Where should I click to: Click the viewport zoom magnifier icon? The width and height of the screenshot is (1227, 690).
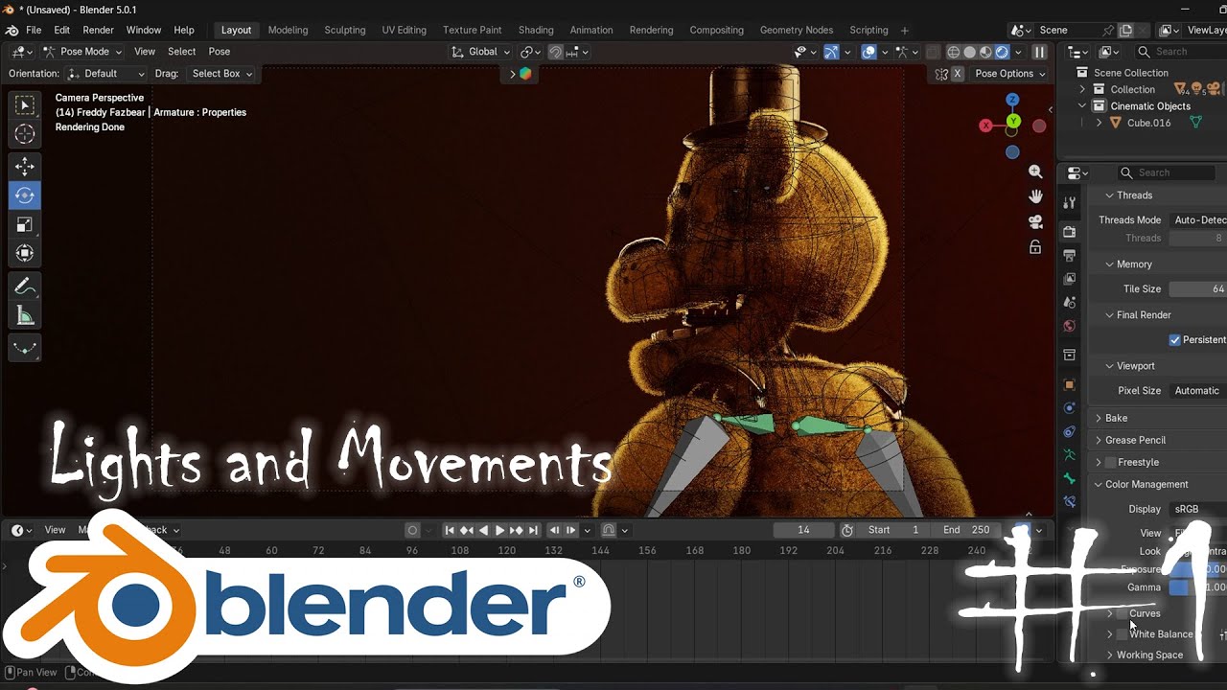1035,172
